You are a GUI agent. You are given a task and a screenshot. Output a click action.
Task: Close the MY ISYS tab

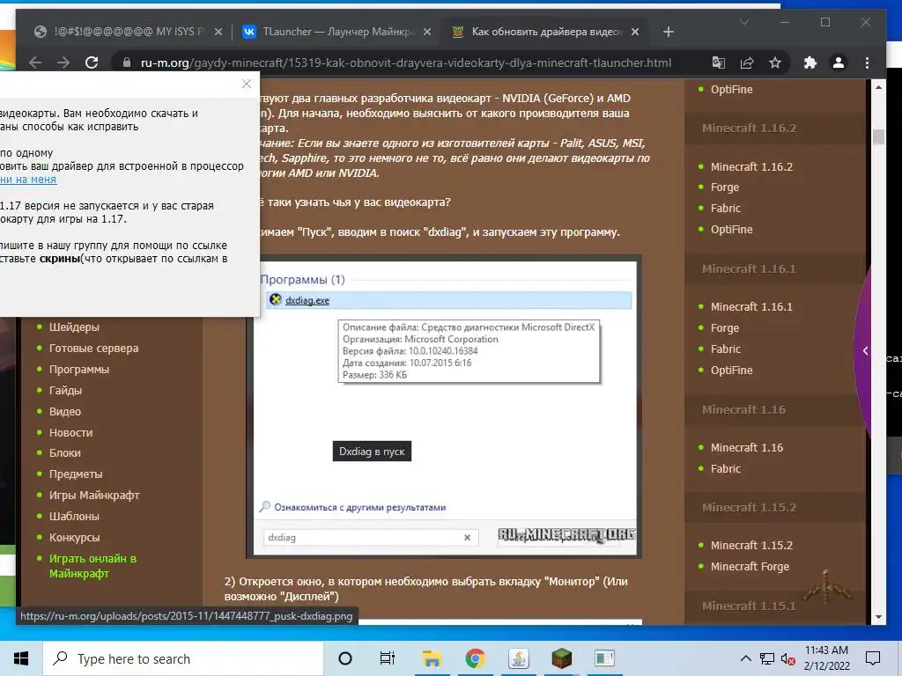click(x=218, y=33)
